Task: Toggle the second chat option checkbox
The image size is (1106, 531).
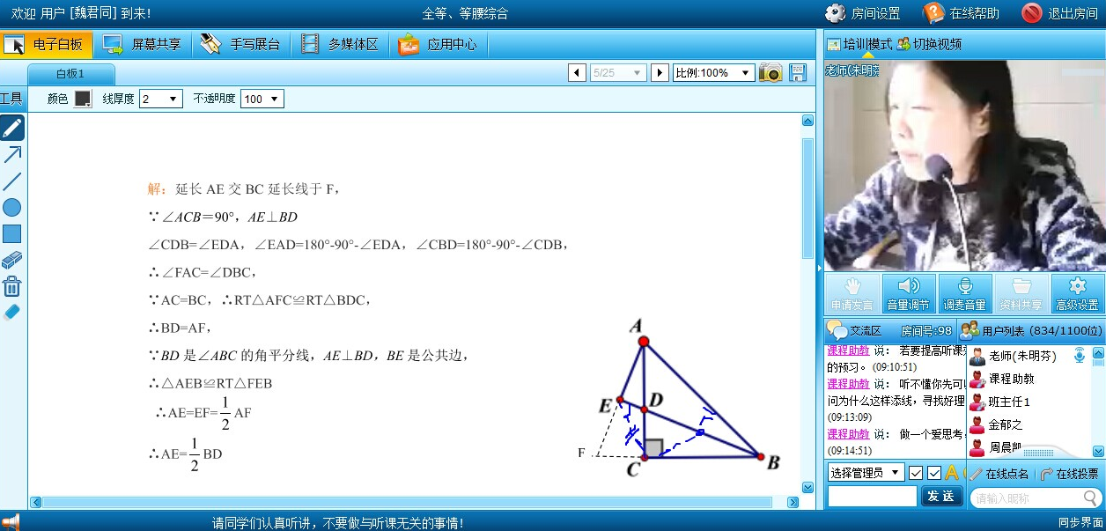Action: pyautogui.click(x=934, y=473)
